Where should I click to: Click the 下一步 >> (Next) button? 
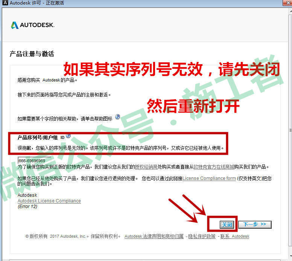[x=255, y=225]
